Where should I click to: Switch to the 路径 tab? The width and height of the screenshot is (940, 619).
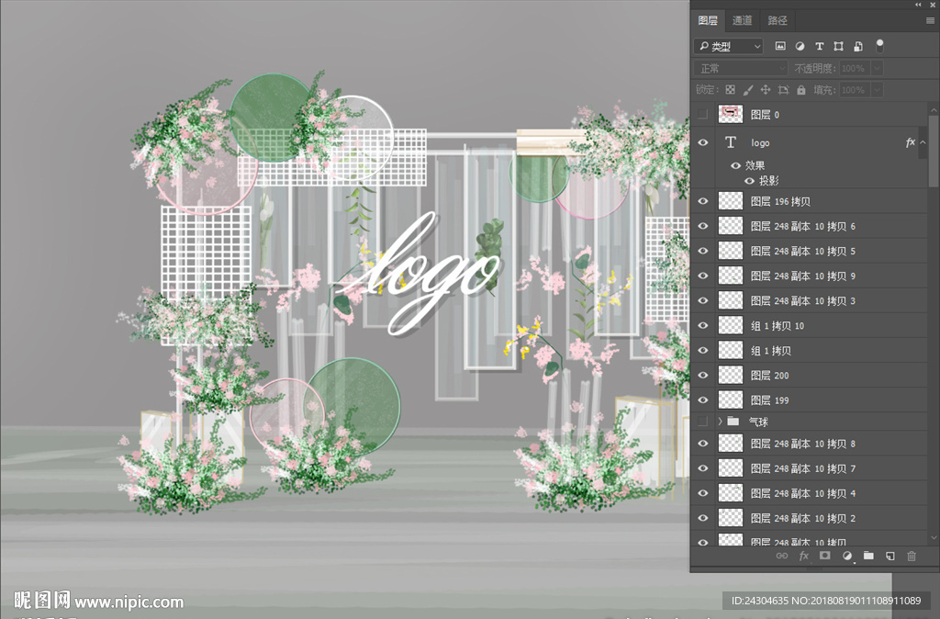tap(778, 20)
